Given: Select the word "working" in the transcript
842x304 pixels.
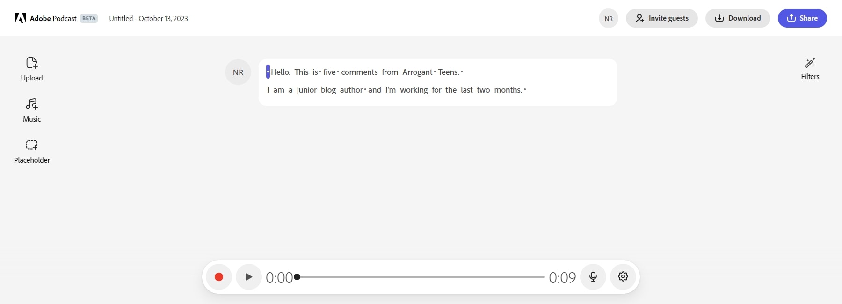Looking at the screenshot, I should point(414,90).
